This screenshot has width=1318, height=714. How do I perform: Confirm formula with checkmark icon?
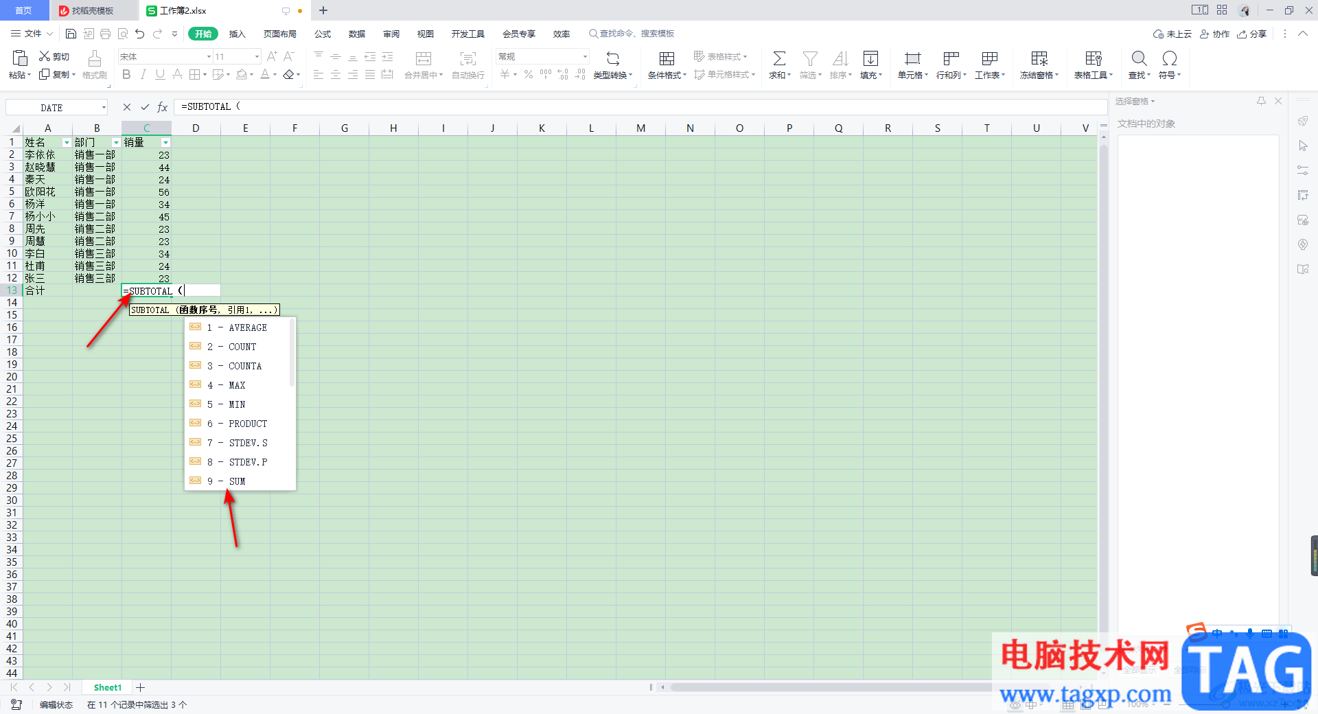(145, 107)
